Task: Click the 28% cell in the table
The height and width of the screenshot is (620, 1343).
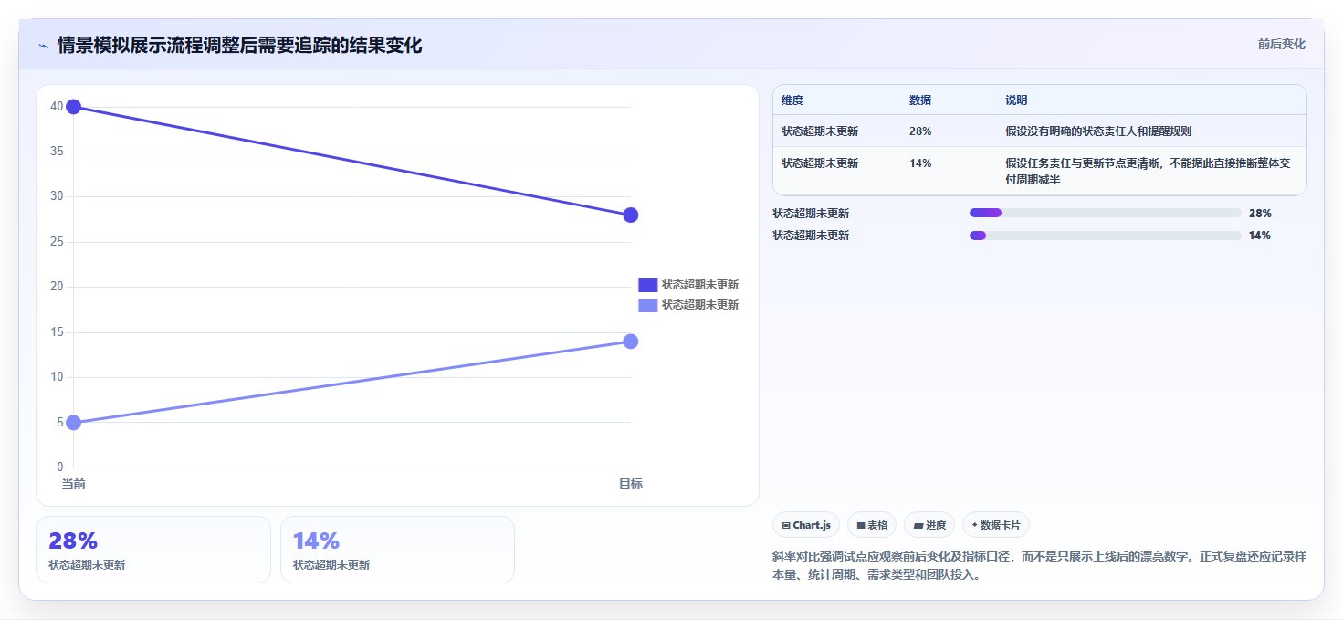Action: [920, 131]
